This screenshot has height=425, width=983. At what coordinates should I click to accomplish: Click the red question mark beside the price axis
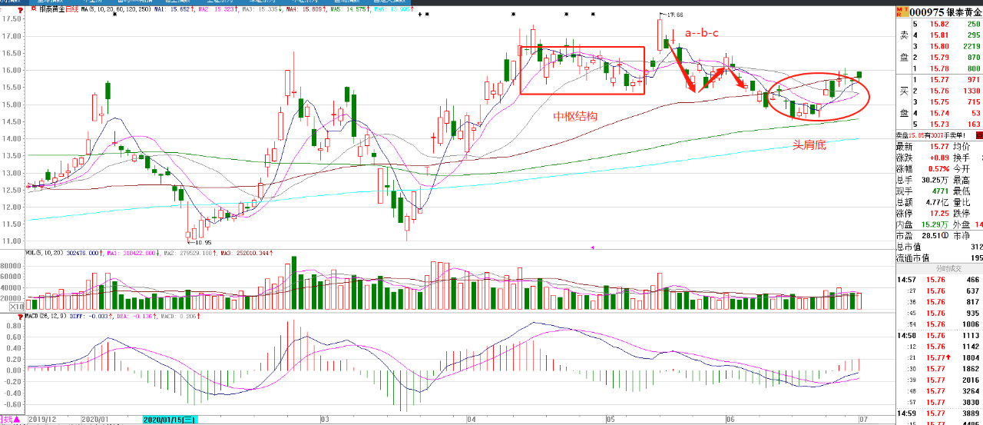click(20, 9)
